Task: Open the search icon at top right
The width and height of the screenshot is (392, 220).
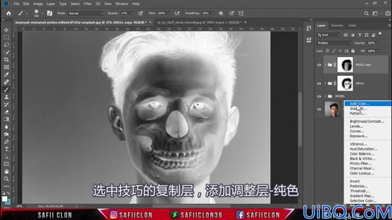Action: point(366,13)
